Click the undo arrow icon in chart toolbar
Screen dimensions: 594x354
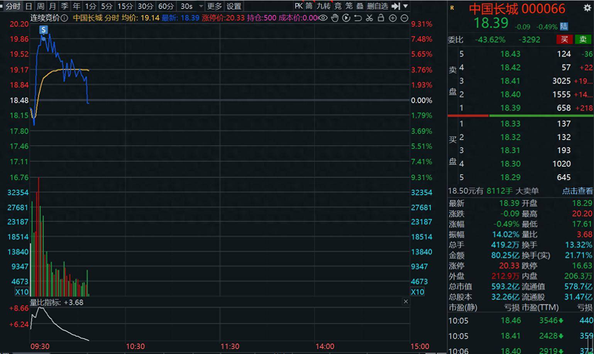(358, 18)
